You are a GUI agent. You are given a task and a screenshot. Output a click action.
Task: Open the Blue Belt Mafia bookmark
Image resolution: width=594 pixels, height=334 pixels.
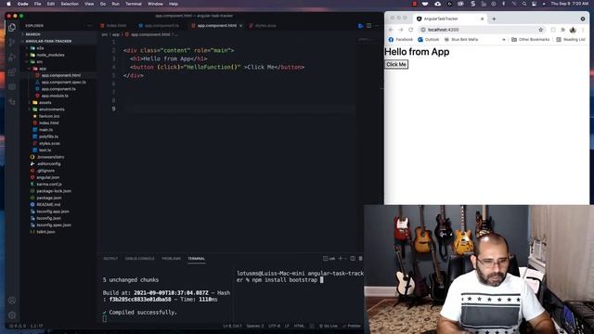point(461,39)
